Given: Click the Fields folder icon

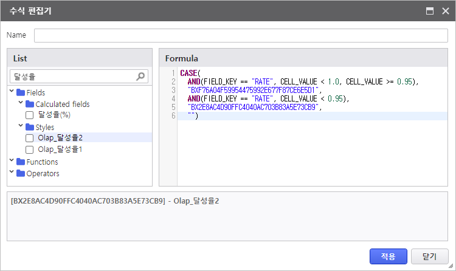Looking at the screenshot, I should pyautogui.click(x=21, y=92).
